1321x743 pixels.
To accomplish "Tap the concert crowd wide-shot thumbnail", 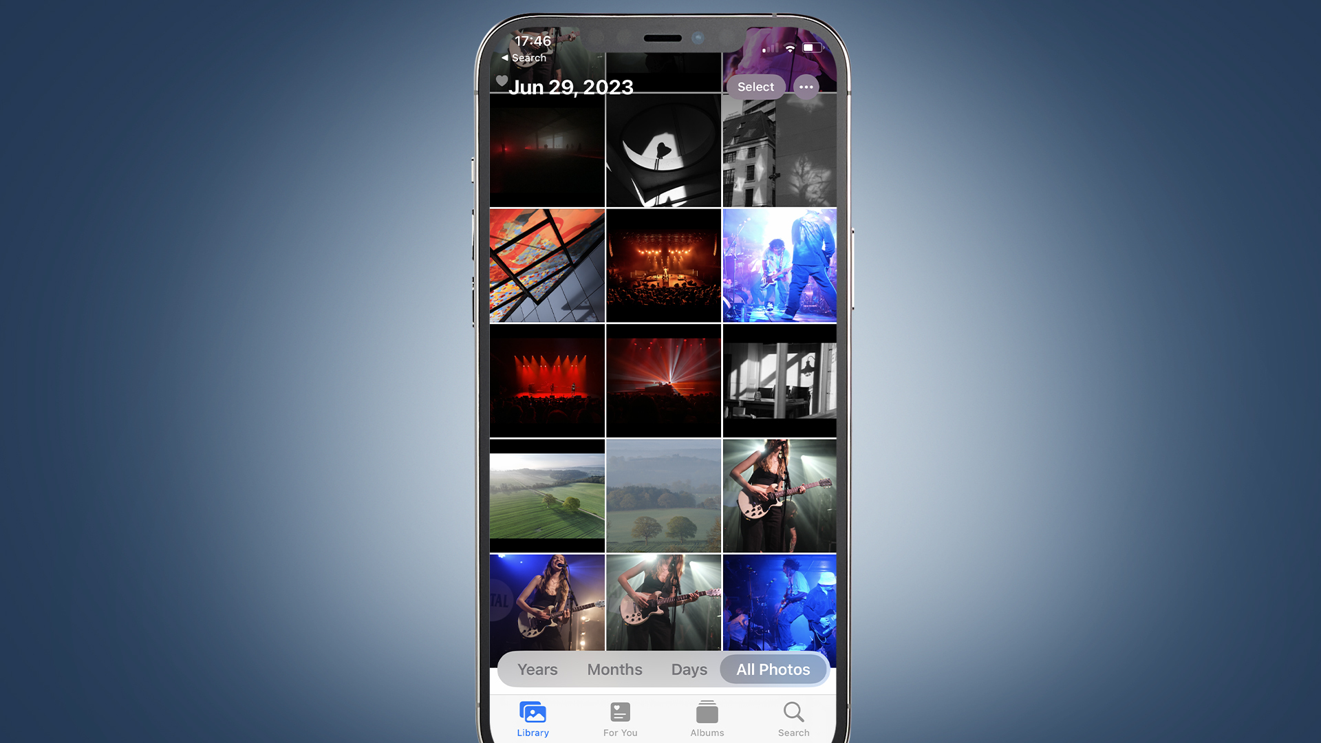I will 663,265.
